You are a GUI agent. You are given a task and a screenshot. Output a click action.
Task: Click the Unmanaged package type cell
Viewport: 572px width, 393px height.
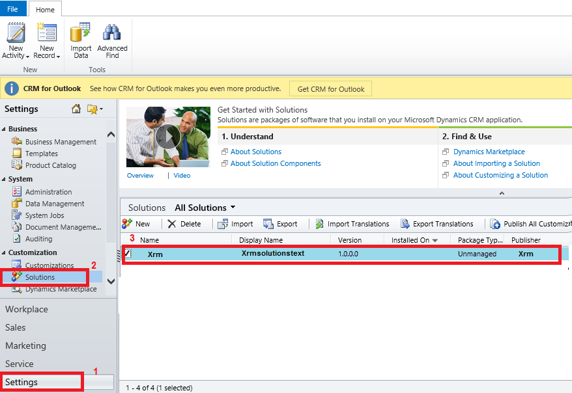(477, 254)
